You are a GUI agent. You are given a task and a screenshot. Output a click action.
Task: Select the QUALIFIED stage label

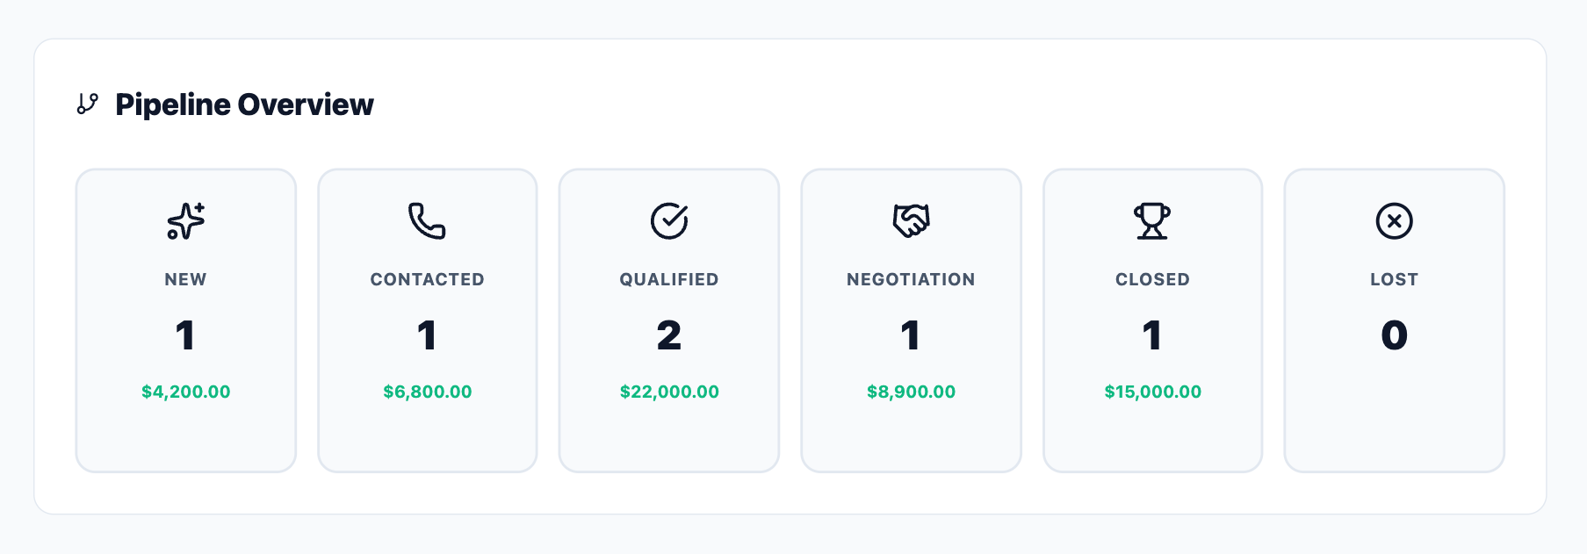click(669, 279)
